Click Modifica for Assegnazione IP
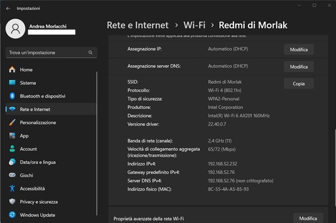Screen dimensions: 336x223 [x=299, y=50]
